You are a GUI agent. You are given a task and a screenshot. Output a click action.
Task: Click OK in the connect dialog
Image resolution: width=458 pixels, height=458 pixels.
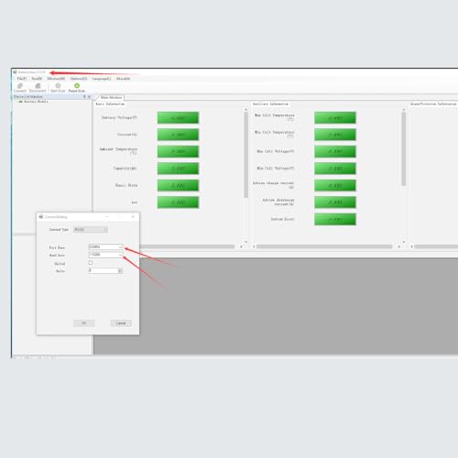tap(84, 323)
